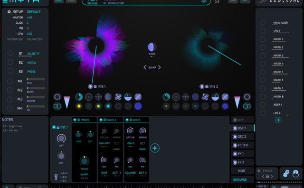Click the striped lines icon under IRIS 2
The image size is (304, 188).
tap(195, 97)
